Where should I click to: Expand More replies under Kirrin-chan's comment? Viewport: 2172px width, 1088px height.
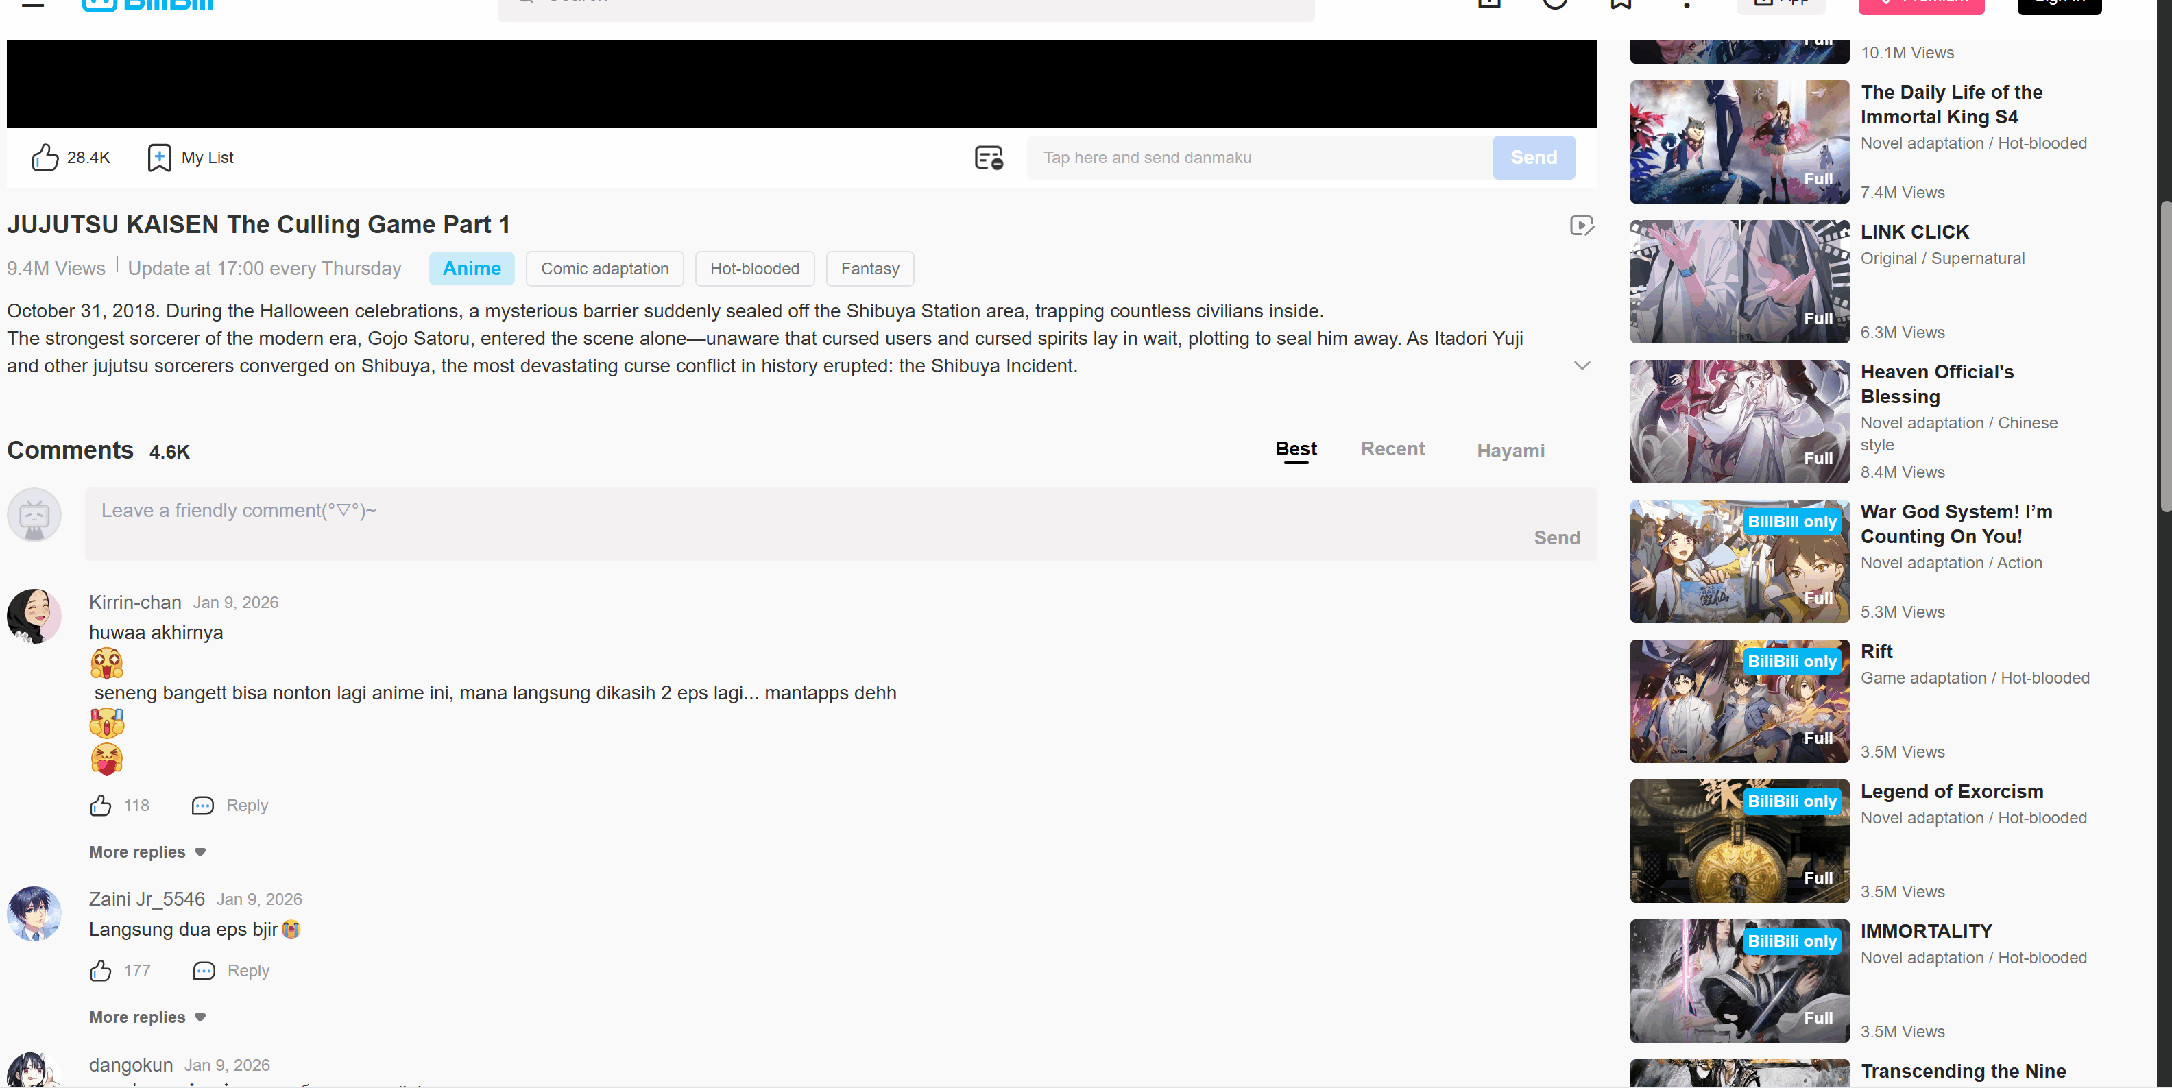tap(147, 852)
